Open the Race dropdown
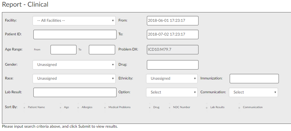 point(74,78)
